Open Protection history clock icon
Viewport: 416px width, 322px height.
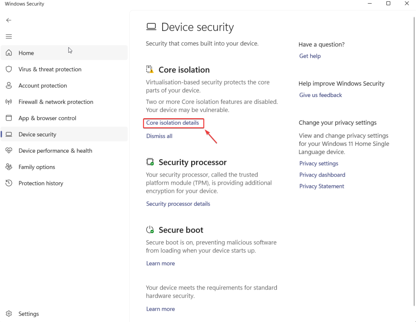click(x=9, y=183)
